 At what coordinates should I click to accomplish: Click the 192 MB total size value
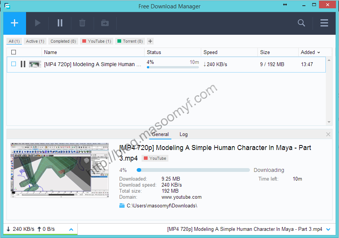[170, 191]
